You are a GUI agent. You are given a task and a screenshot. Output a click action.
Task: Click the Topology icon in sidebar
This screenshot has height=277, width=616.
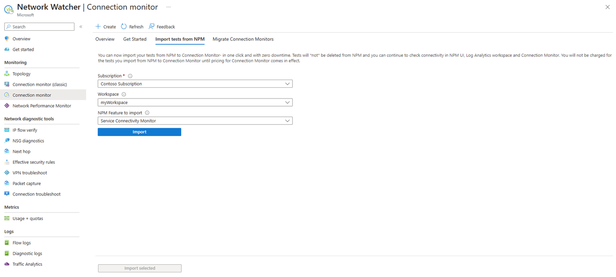(x=7, y=74)
